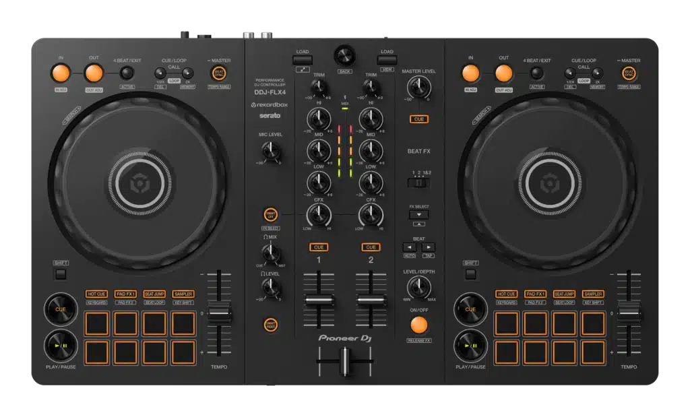The image size is (690, 417).
Task: Load track to deck 2 with LOAD
Action: (x=387, y=60)
